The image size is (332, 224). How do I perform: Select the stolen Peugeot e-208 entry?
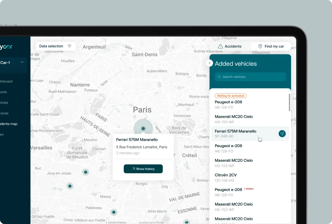click(x=250, y=192)
